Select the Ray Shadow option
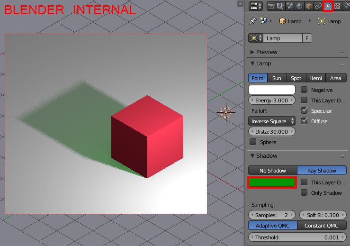 click(322, 170)
